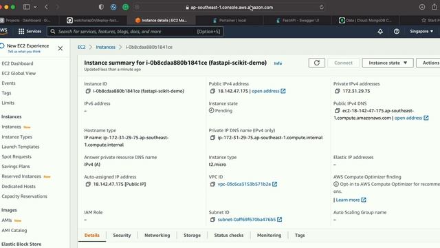Copy the Auto-assigned IP address
Viewport: 440px width, 248px height.
pyautogui.click(x=88, y=184)
